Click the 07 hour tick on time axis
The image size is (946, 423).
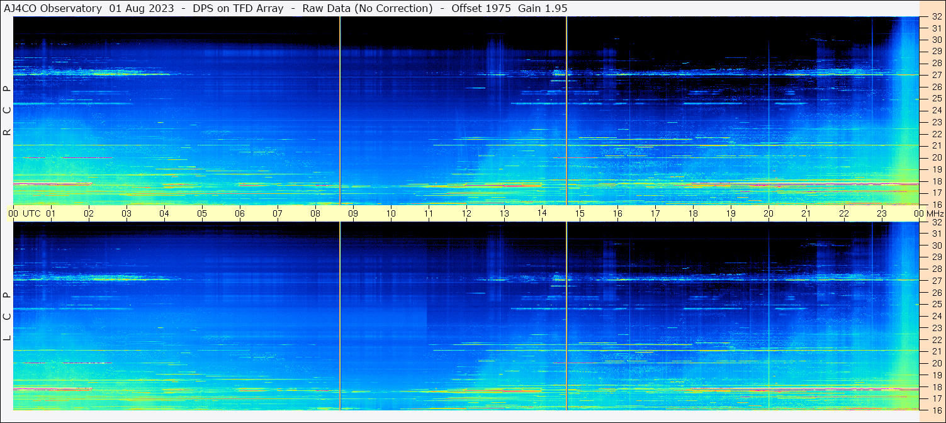point(278,213)
